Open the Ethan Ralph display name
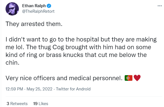 pyautogui.click(x=34, y=6)
